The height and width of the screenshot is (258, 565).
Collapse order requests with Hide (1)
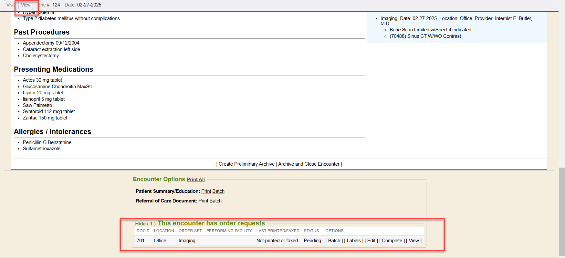145,224
